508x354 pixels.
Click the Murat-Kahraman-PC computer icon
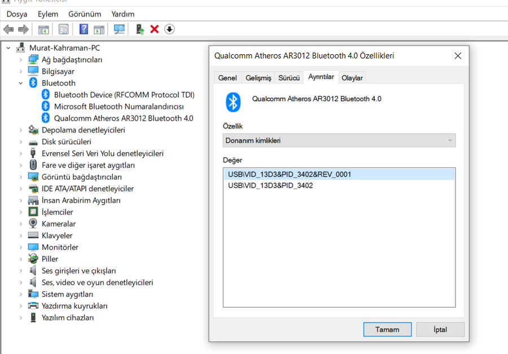21,48
